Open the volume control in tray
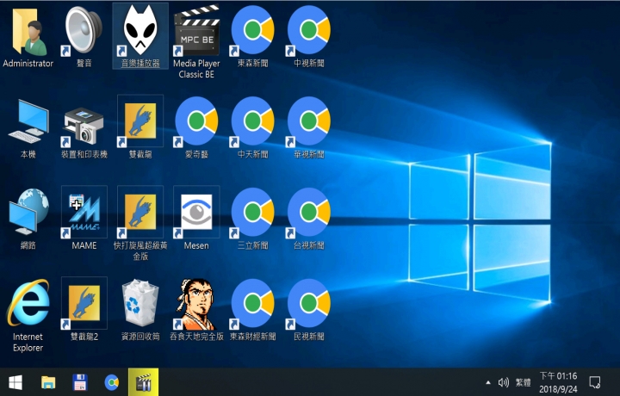 pyautogui.click(x=503, y=382)
